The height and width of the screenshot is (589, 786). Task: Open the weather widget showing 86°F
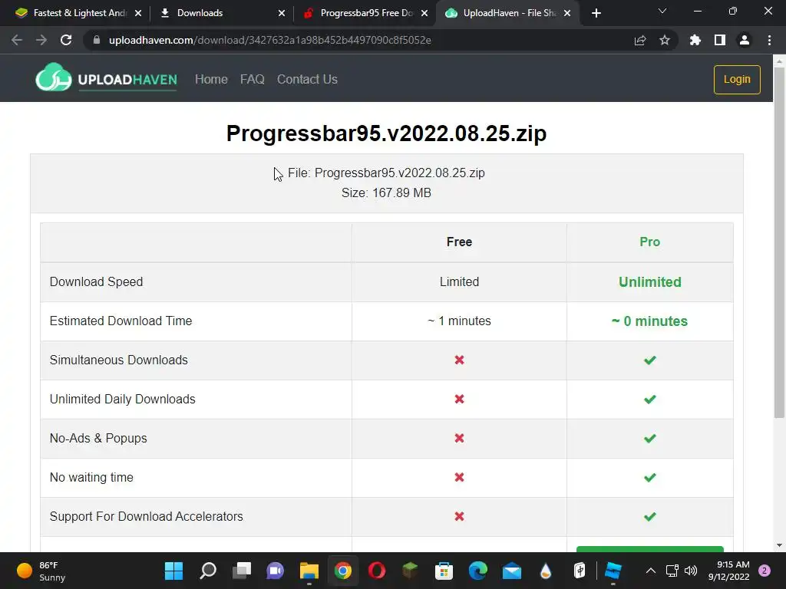tap(41, 571)
